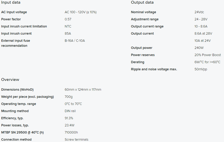Click the Output power 240W value
The height and width of the screenshot is (142, 224).
click(199, 48)
